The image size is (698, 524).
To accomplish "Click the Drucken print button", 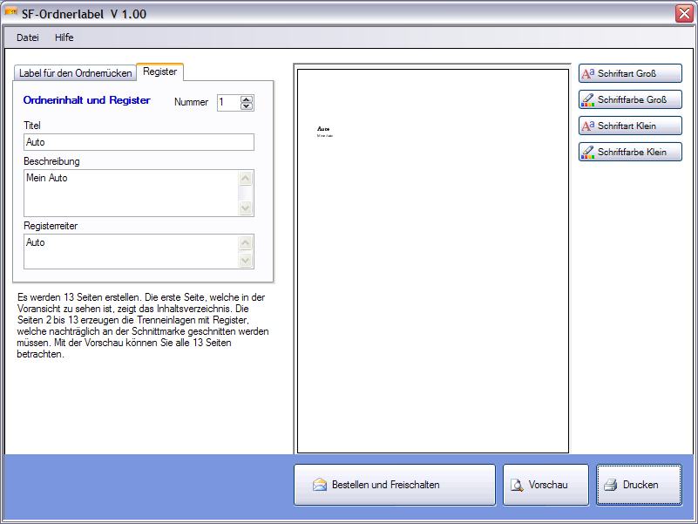I will point(640,485).
